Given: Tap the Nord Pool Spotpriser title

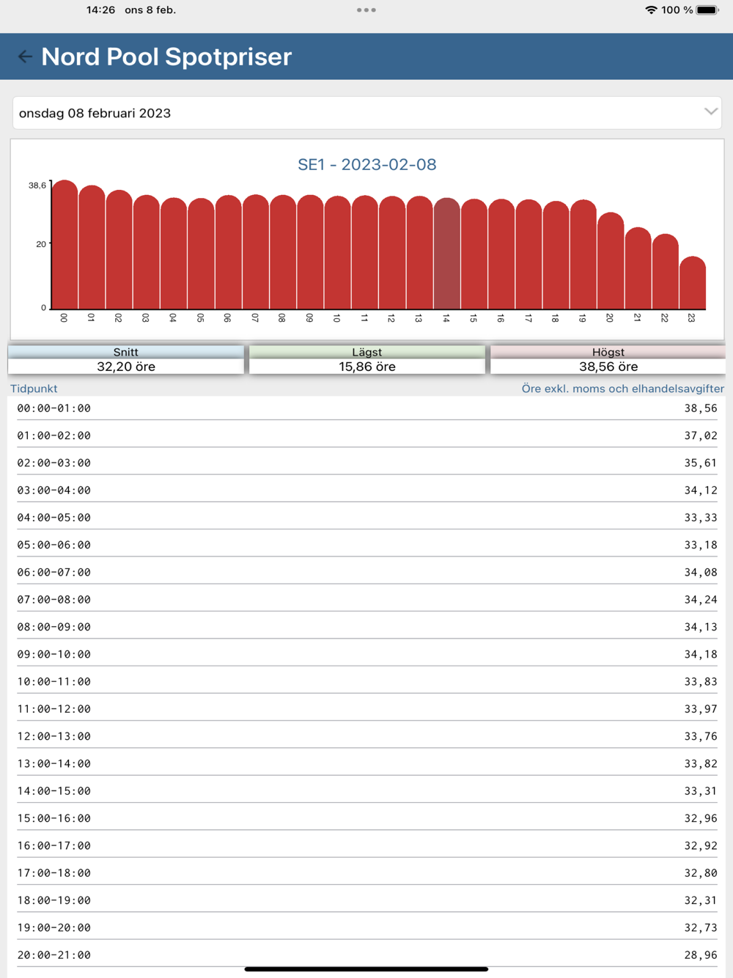Looking at the screenshot, I should click(166, 56).
